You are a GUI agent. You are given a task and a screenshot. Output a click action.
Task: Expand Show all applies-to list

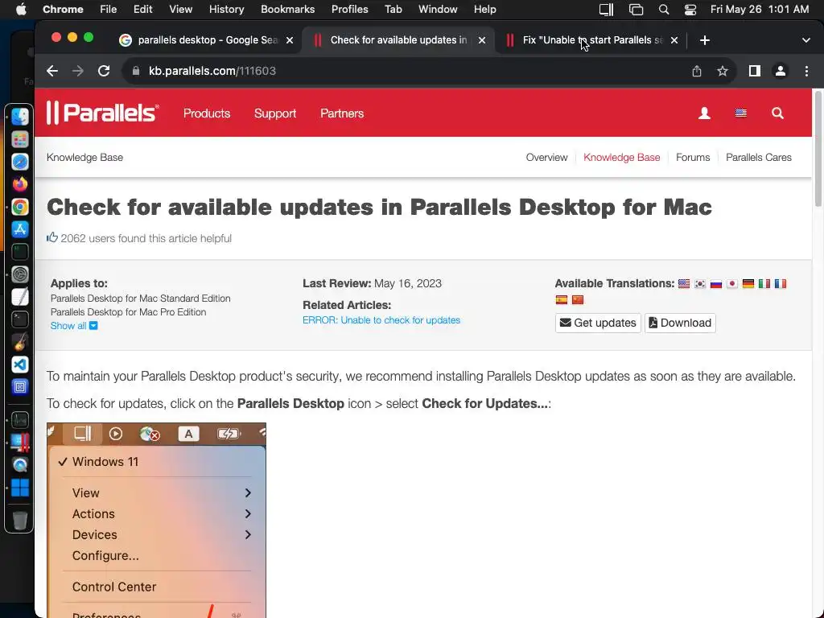click(74, 326)
